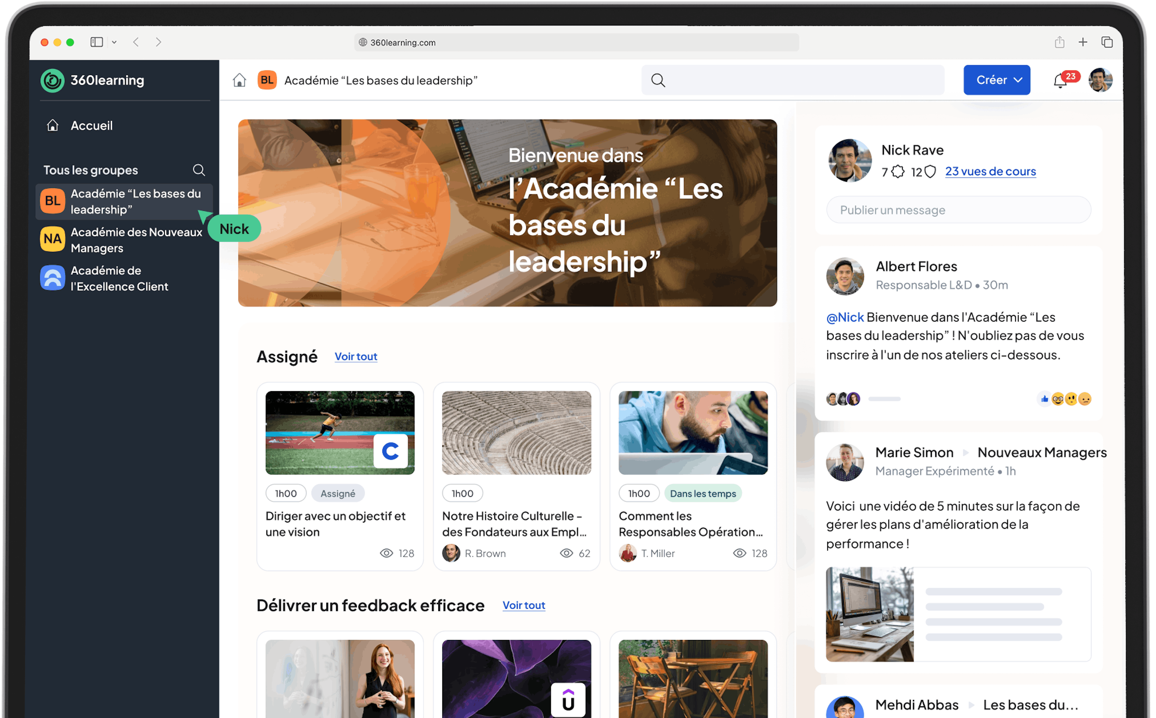Click the 360learning logo

pyautogui.click(x=93, y=80)
